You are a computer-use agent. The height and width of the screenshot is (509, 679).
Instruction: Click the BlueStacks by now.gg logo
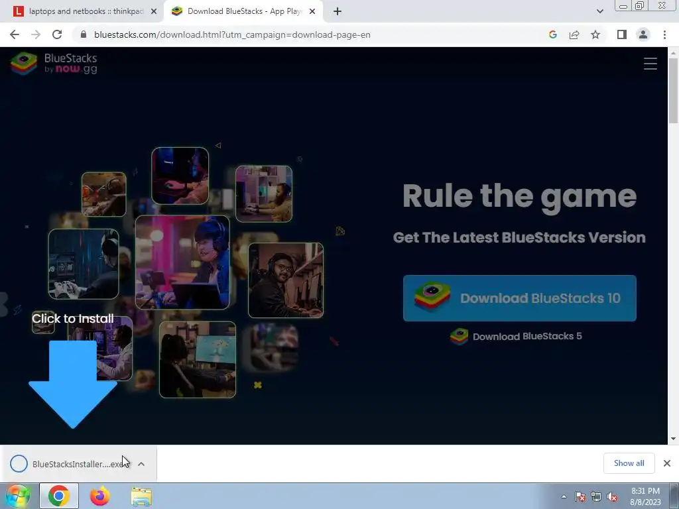tap(54, 64)
